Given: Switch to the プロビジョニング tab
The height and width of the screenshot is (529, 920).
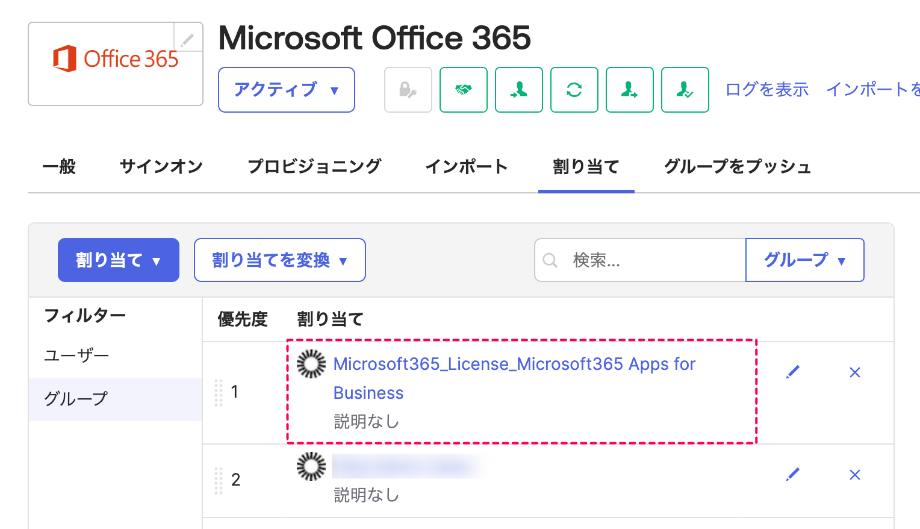Looking at the screenshot, I should coord(314,166).
